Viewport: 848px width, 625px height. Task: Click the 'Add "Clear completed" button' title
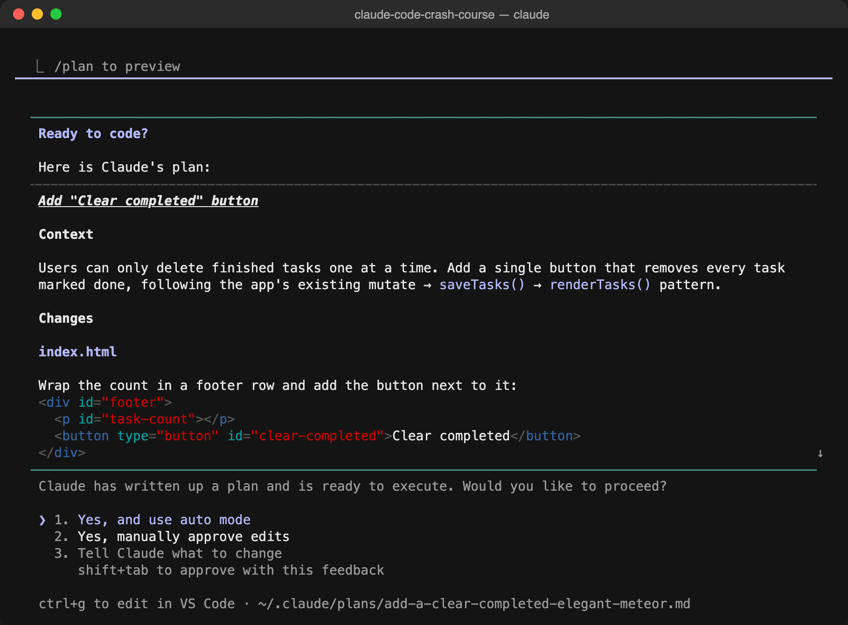click(x=148, y=201)
